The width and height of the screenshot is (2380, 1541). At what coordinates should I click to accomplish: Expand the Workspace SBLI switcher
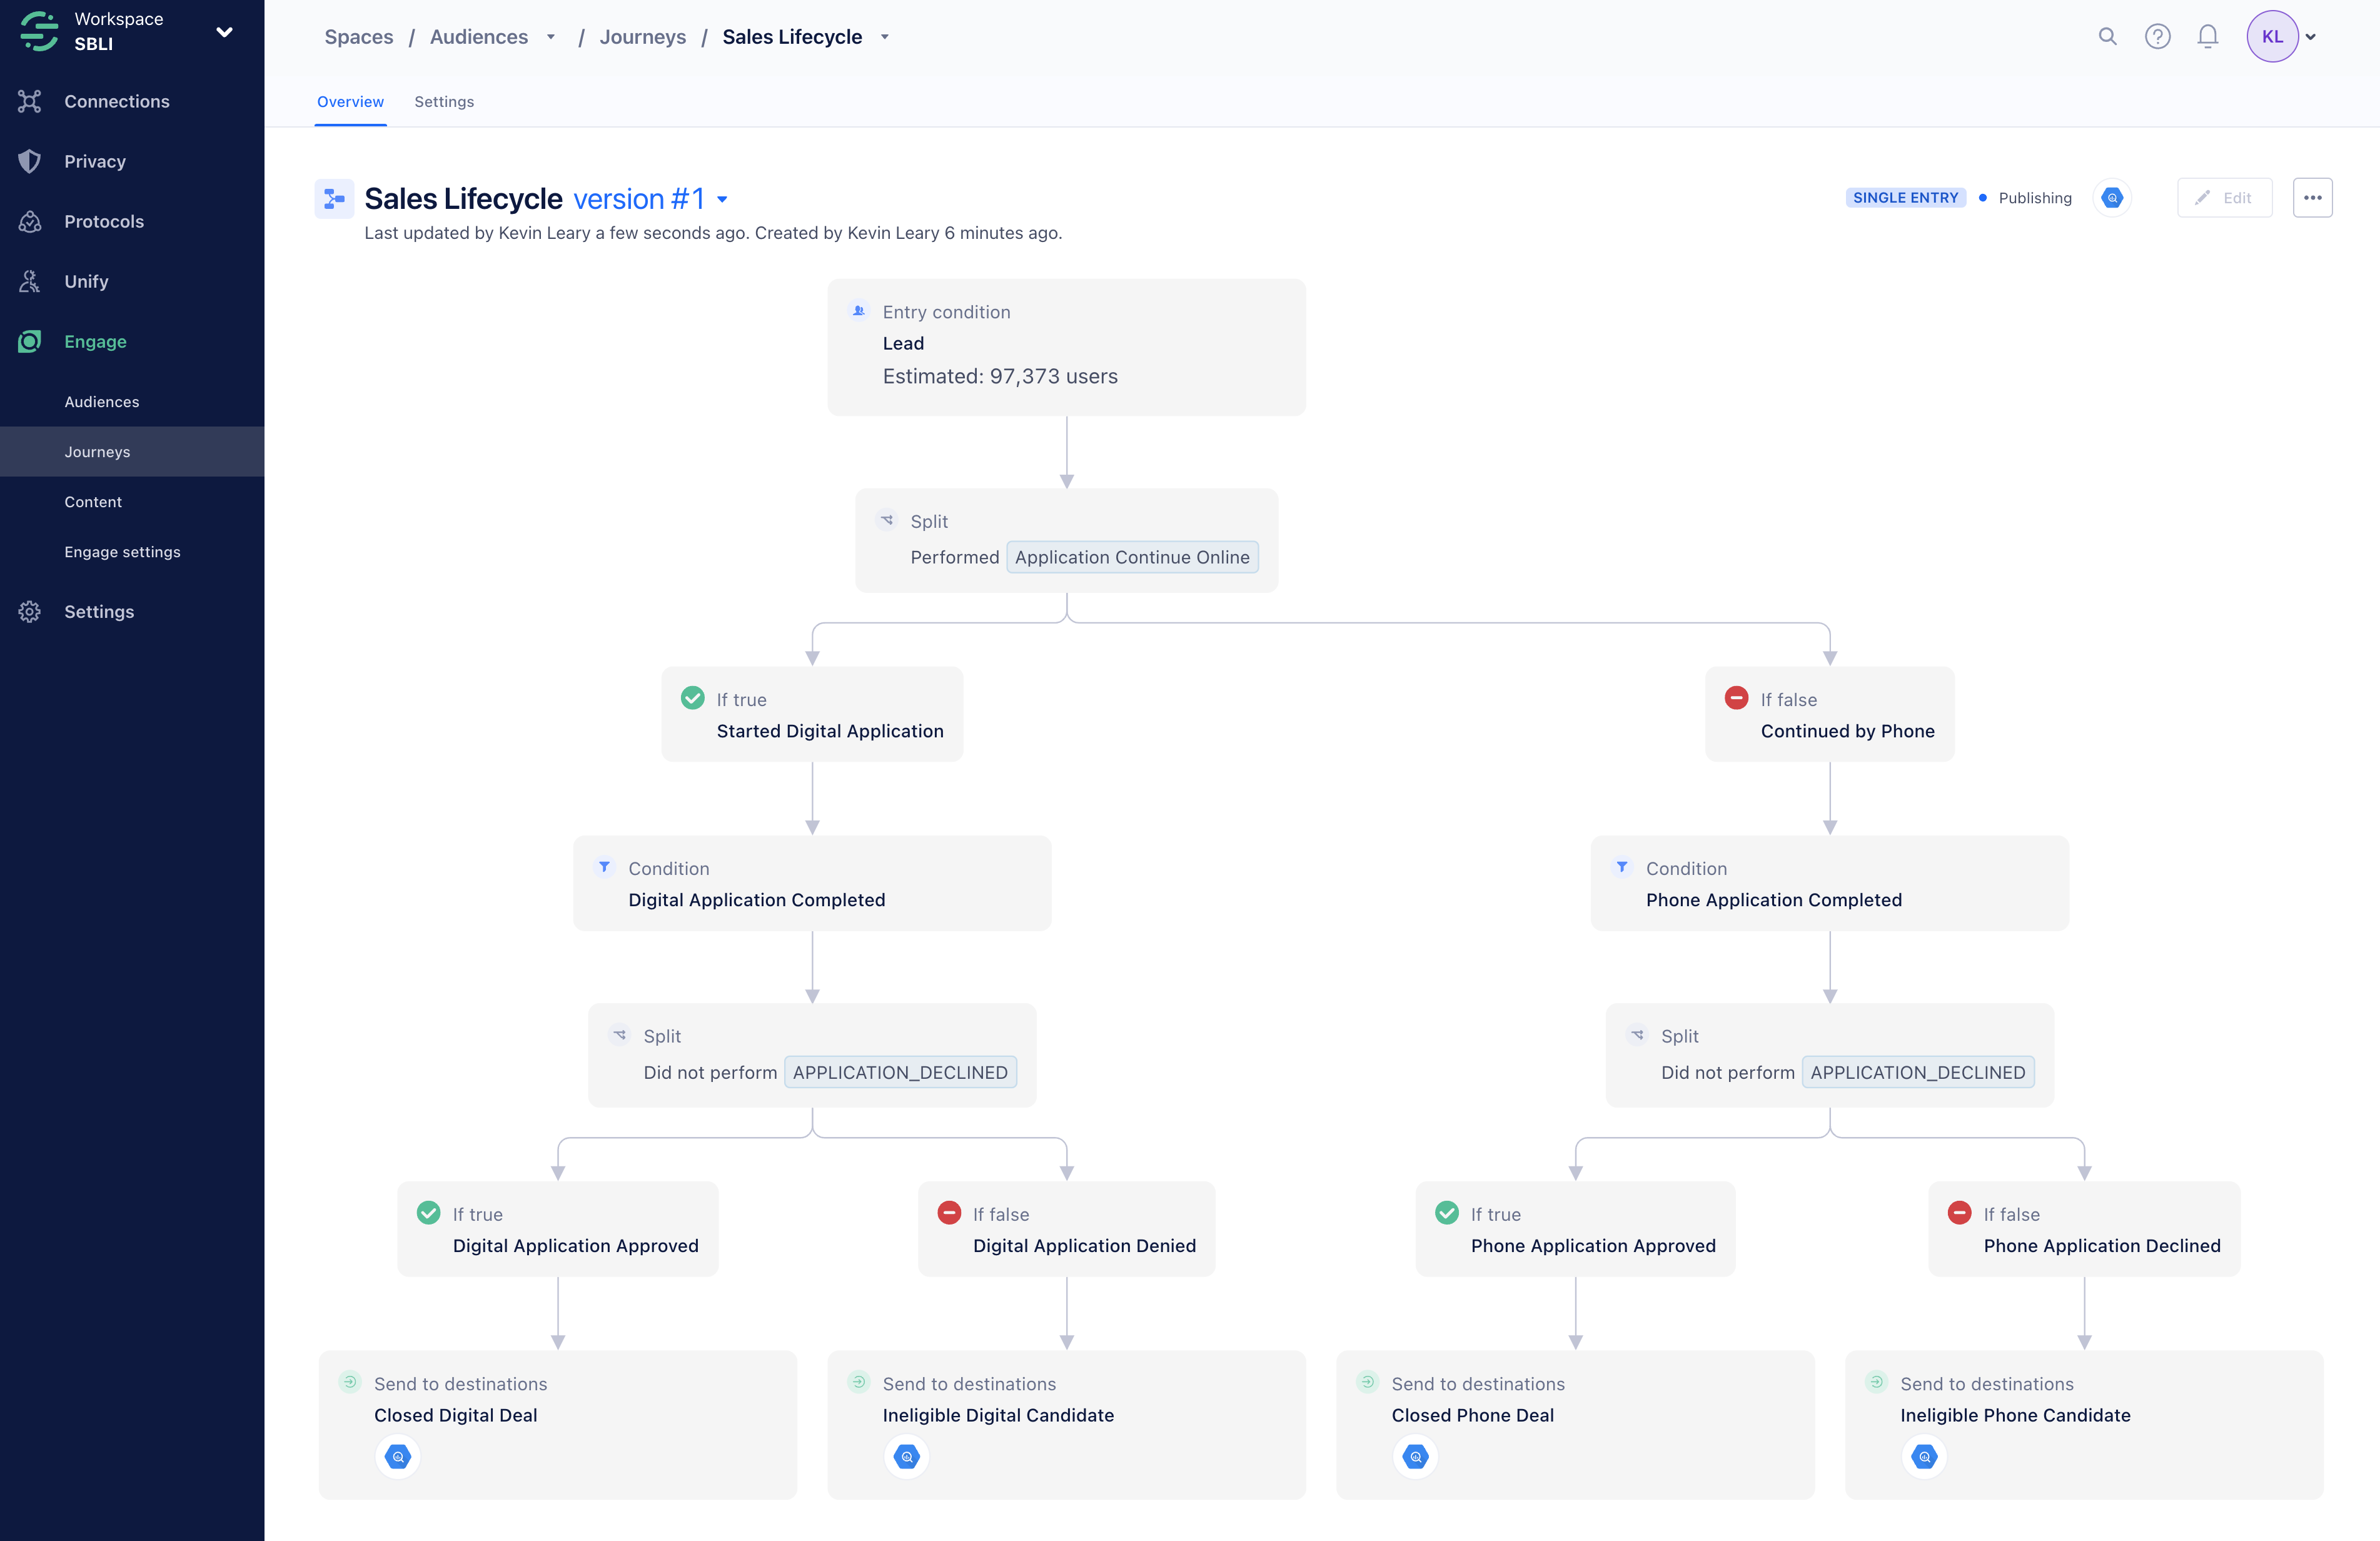pos(225,31)
